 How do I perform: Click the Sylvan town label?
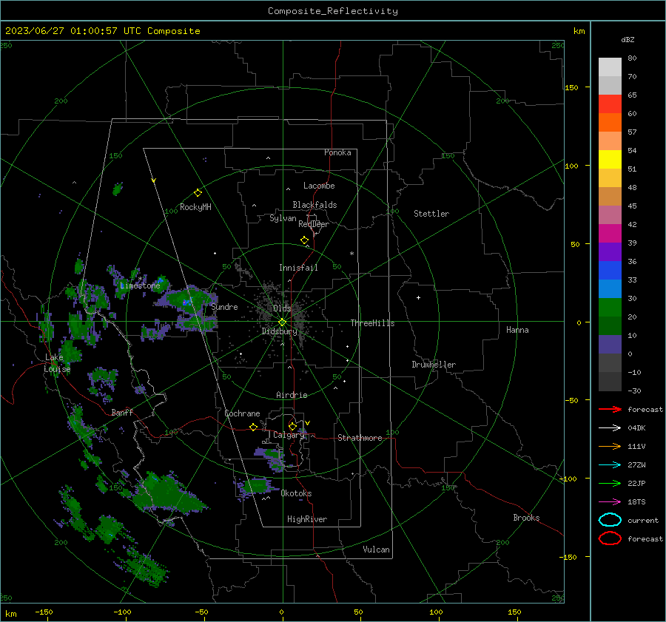click(283, 219)
